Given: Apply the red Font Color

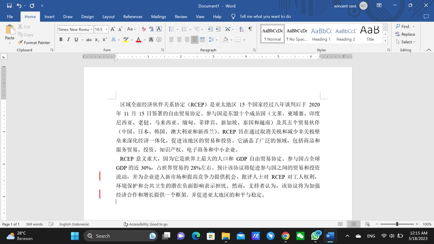Looking at the screenshot, I should [x=139, y=40].
